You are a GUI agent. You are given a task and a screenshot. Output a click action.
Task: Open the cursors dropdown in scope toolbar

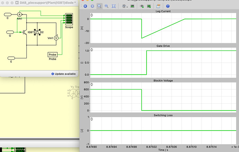(x=125, y=6)
